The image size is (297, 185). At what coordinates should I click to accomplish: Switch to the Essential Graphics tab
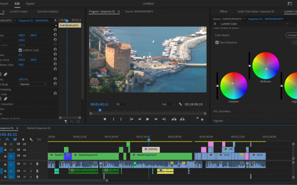[x=48, y=11]
